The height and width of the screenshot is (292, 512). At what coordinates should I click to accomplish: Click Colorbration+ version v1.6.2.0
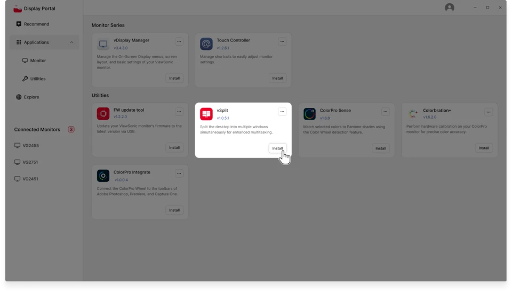tap(430, 117)
